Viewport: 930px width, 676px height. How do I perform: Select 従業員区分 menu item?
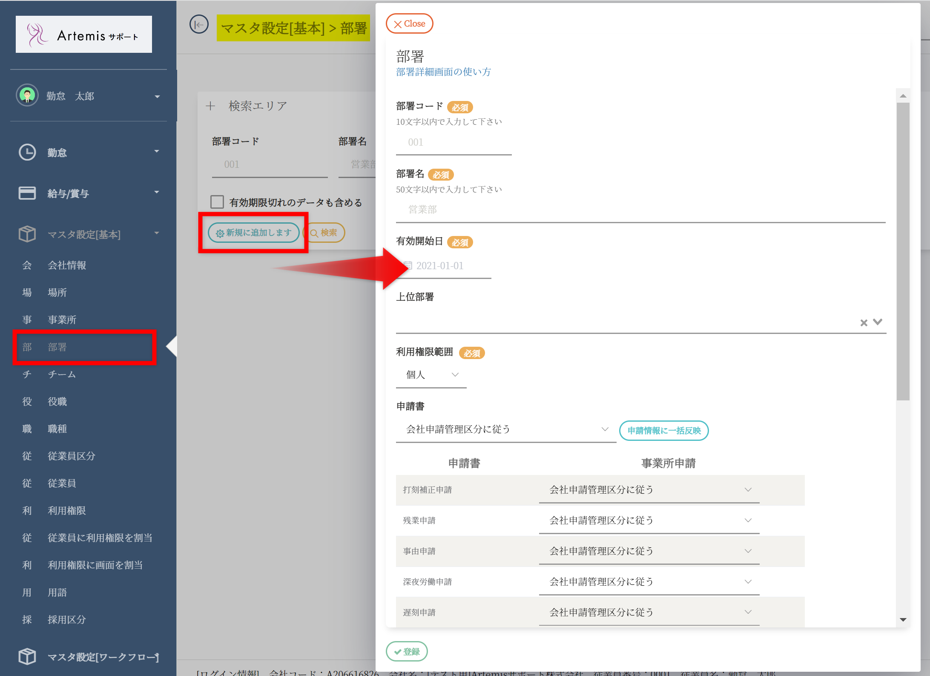[72, 456]
